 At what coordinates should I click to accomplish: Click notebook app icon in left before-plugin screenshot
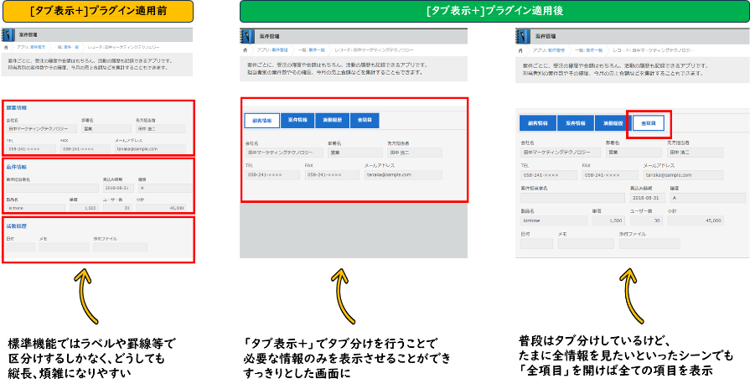(8, 35)
